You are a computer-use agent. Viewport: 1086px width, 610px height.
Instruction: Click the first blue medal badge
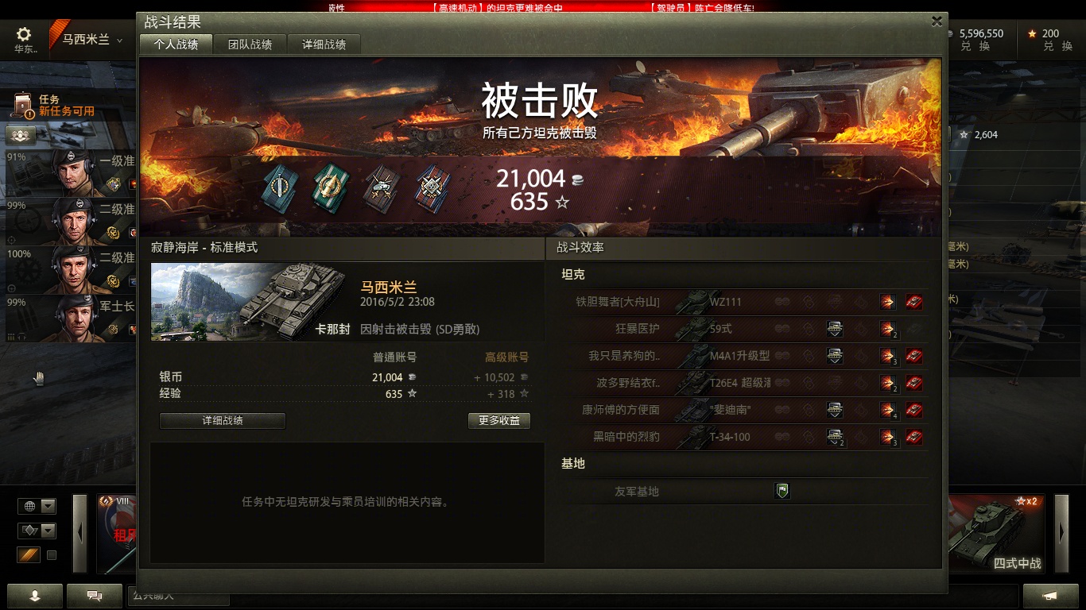tap(279, 187)
